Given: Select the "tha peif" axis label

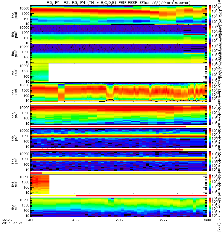Looking at the screenshot, I should pos(15,115).
